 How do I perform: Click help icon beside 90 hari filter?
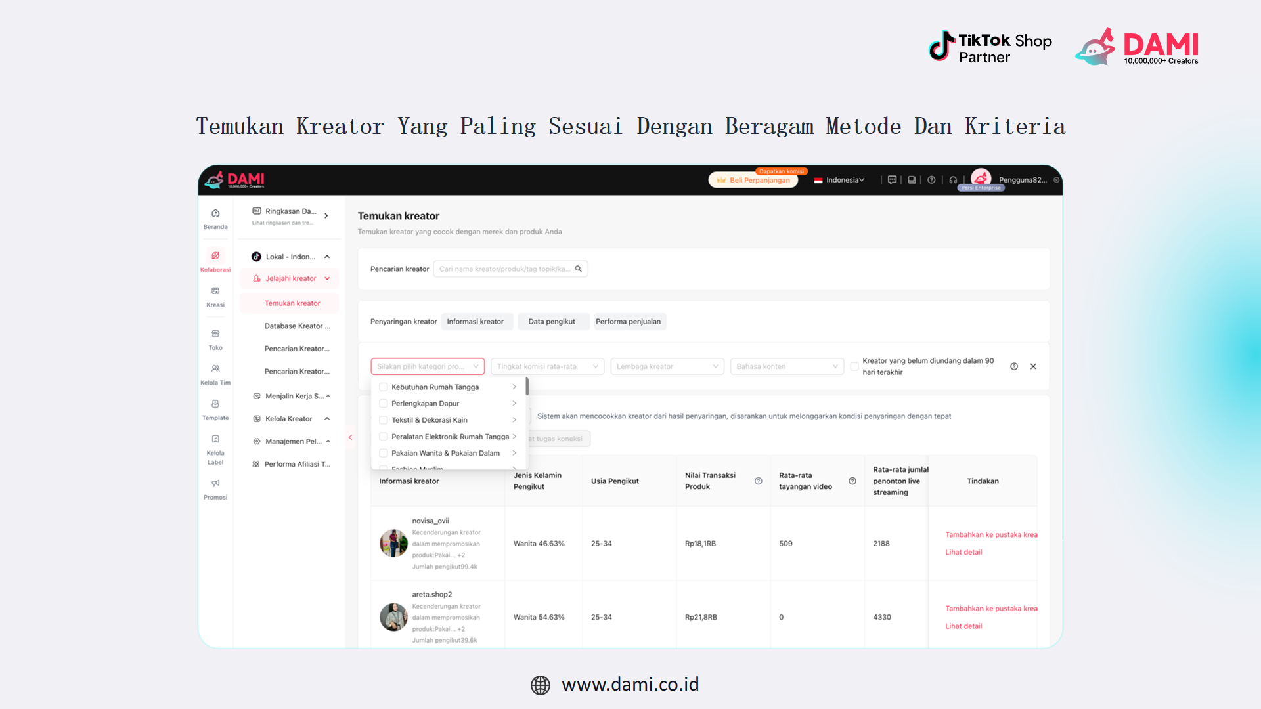pos(1014,366)
